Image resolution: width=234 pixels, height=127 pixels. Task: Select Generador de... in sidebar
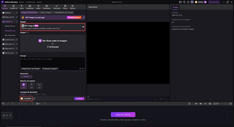[x=10, y=31]
